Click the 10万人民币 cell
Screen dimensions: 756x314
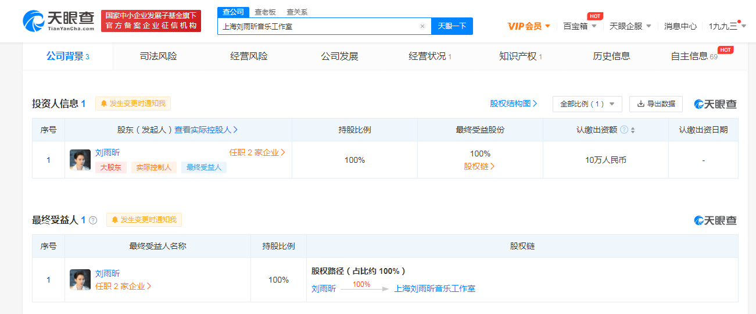tap(605, 160)
